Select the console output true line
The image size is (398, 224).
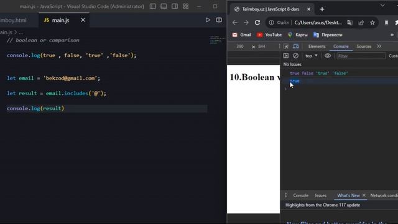click(x=295, y=81)
